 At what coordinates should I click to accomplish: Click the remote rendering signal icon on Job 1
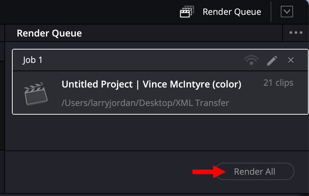pyautogui.click(x=251, y=60)
